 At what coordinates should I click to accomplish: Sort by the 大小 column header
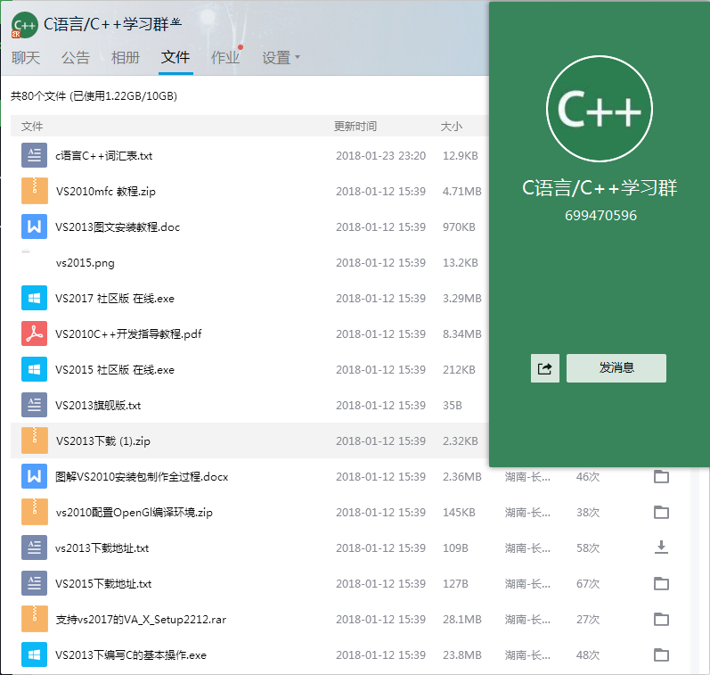[452, 127]
